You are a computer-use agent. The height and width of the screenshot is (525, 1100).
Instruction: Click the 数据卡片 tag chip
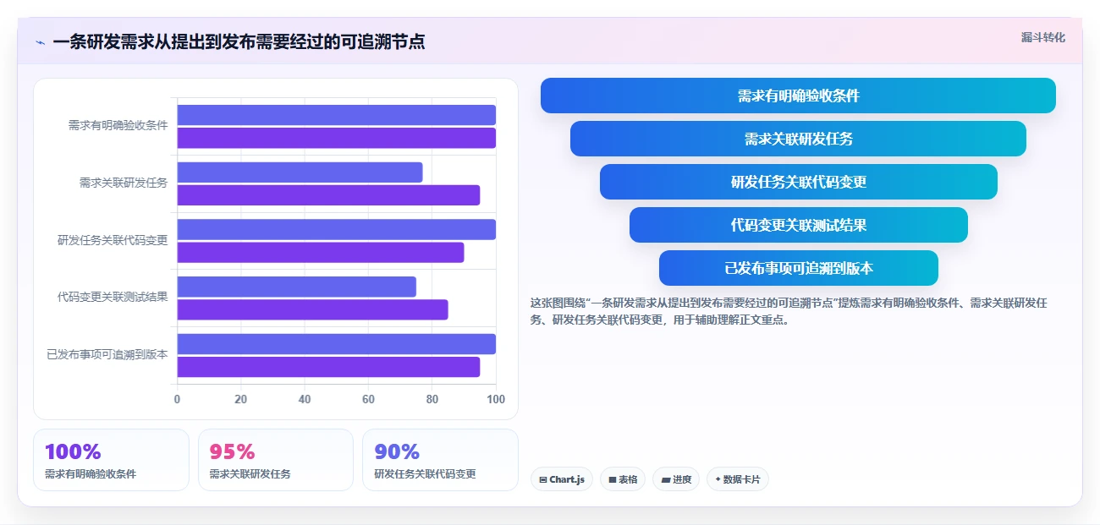pos(738,479)
